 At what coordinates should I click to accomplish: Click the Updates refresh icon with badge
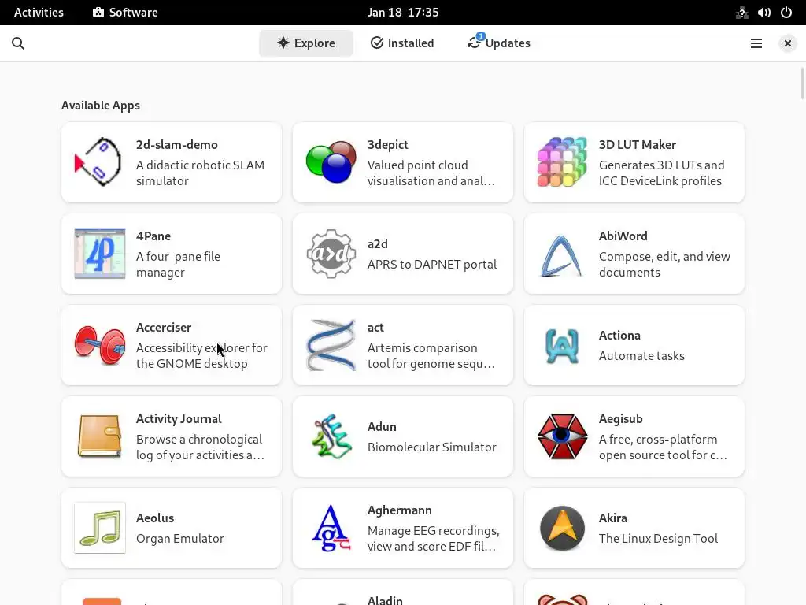476,42
